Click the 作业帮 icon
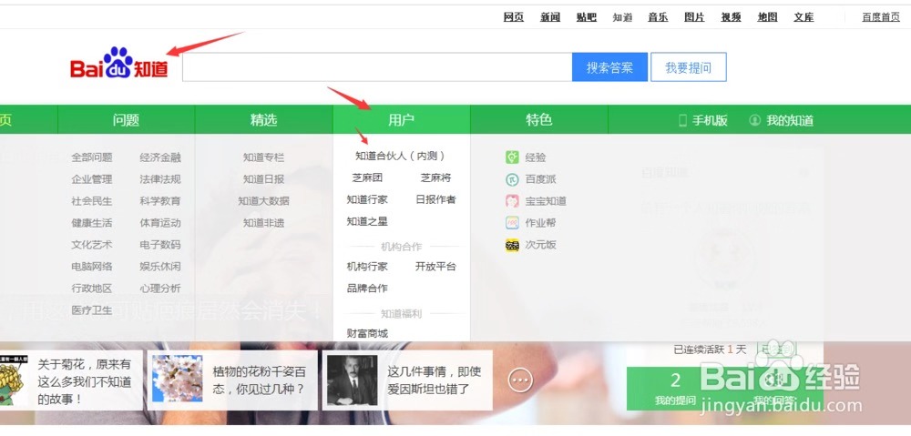Screen dimensions: 911x436 (x=512, y=223)
